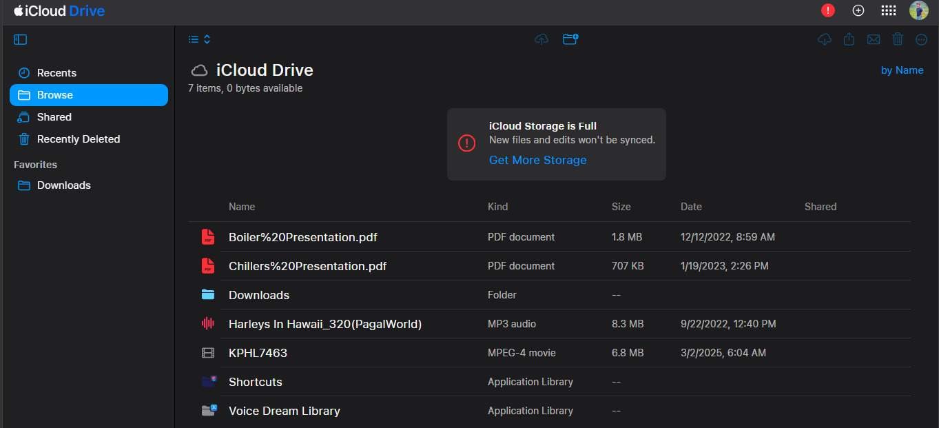
Task: Click the Shortcuts library folder icon
Action: click(209, 381)
